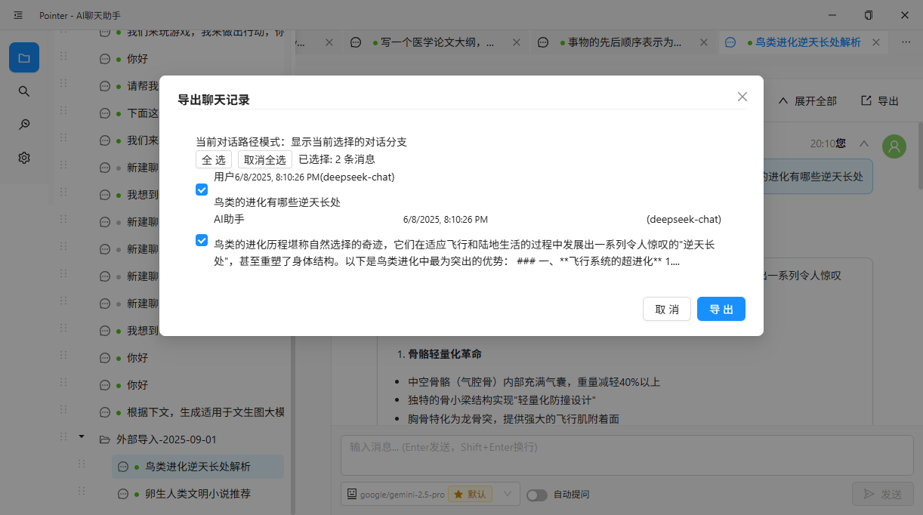Viewport: 923px width, 515px height.
Task: Click the drag handle of the 根据下文 row
Action: (x=63, y=410)
